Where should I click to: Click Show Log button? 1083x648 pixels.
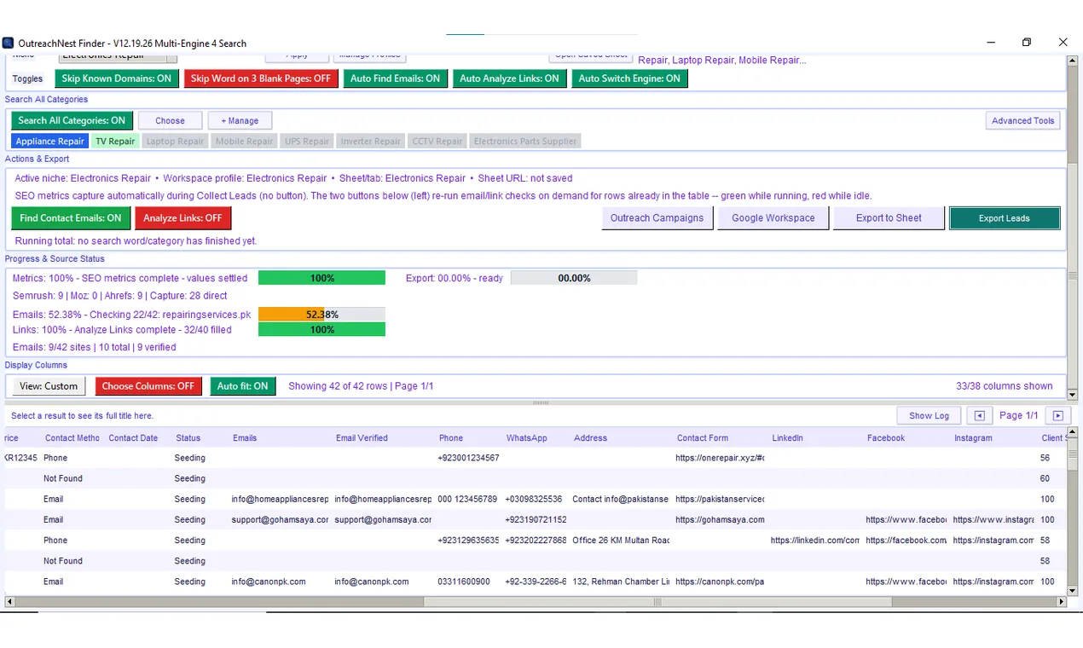click(929, 415)
